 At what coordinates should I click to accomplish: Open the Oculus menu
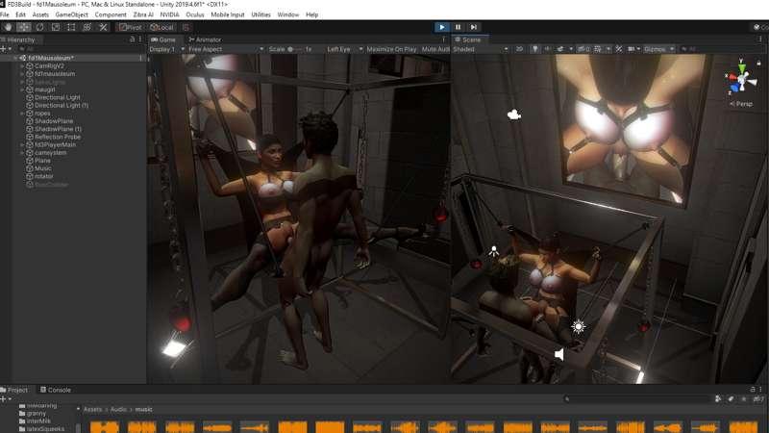195,14
